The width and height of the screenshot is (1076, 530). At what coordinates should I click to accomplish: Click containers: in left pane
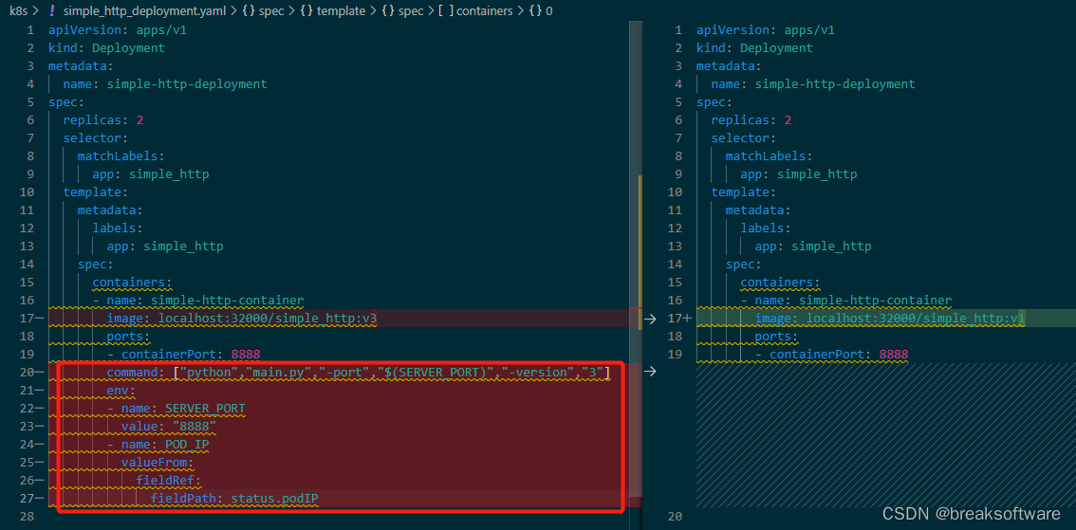[x=132, y=282]
